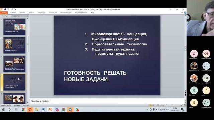This screenshot has height=120, width=214.
Task: Start Slide Show from status bar icon
Action: [x=158, y=105]
